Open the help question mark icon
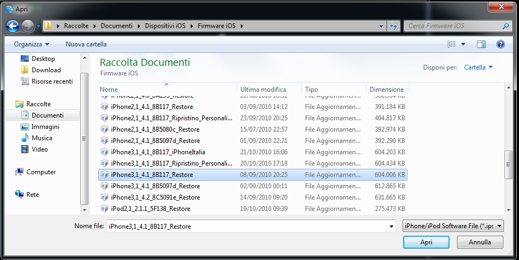This screenshot has width=519, height=260. [501, 44]
